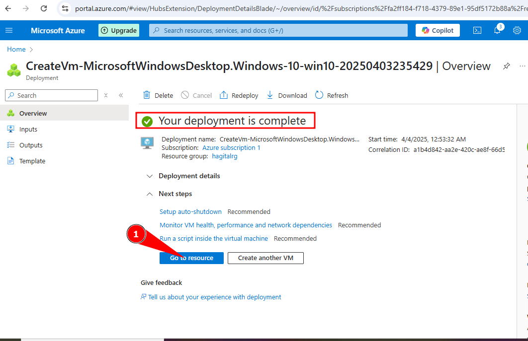Image resolution: width=528 pixels, height=341 pixels.
Task: Open Run a script inside VM link
Action: [x=214, y=238]
